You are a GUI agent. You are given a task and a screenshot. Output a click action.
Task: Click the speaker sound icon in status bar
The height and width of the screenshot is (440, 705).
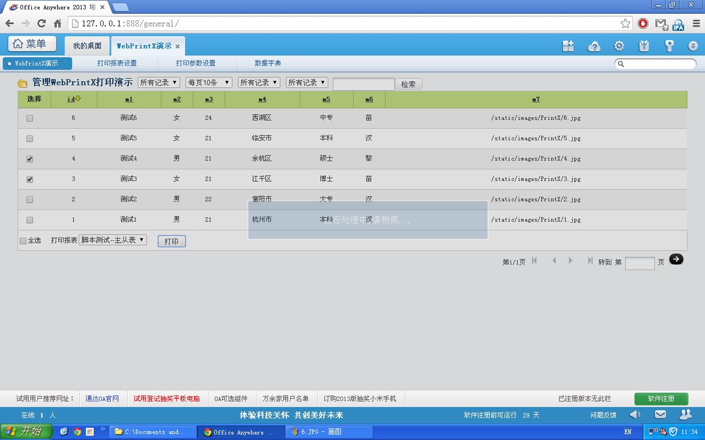[635, 415]
